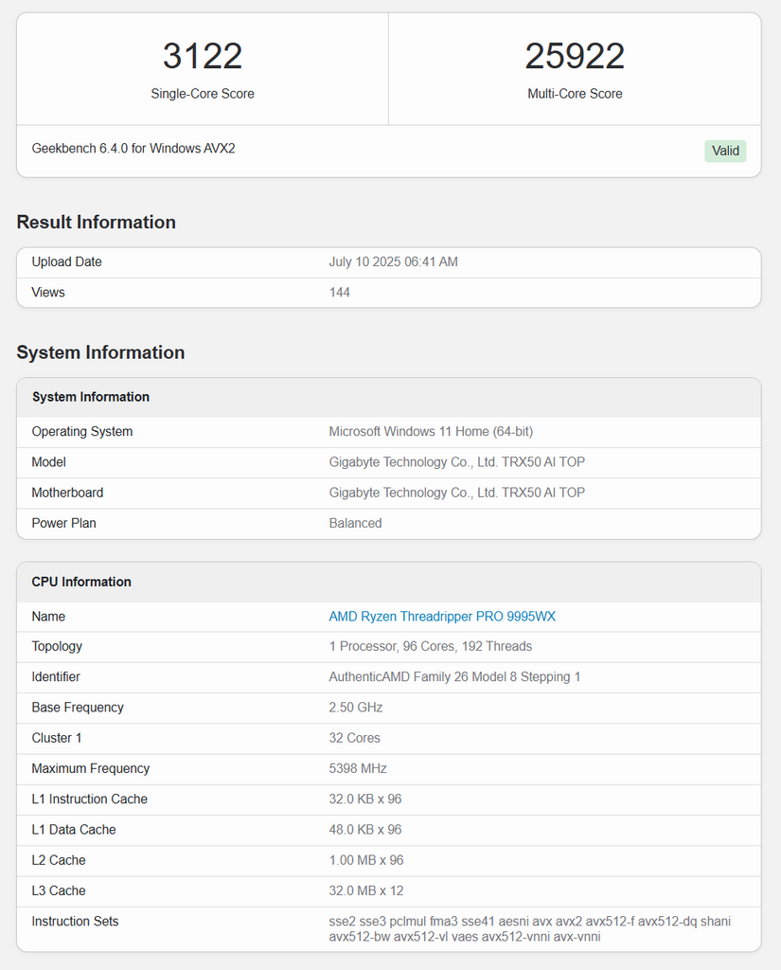Click the Maximum Frequency value 5398 MHz

click(358, 769)
